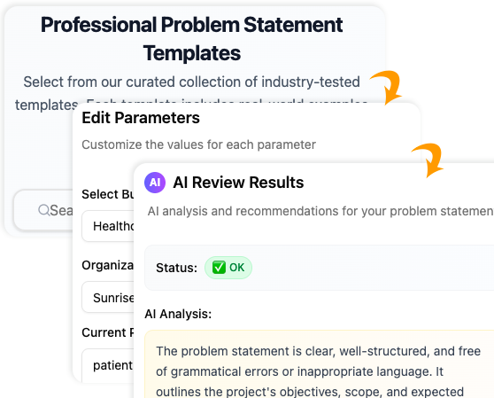Click the Select Bu... field label

point(108,194)
